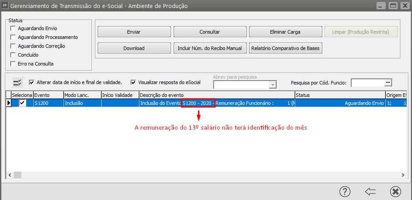Click the scroll right arrow of grid
The image size is (412, 200).
(403, 175)
